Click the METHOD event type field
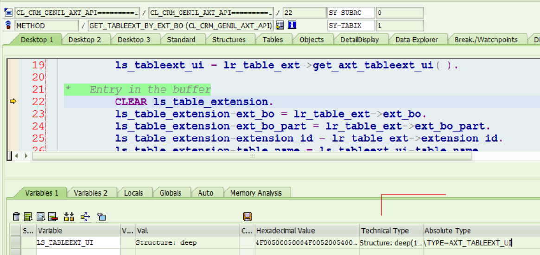This screenshot has height=255, width=540. (47, 26)
